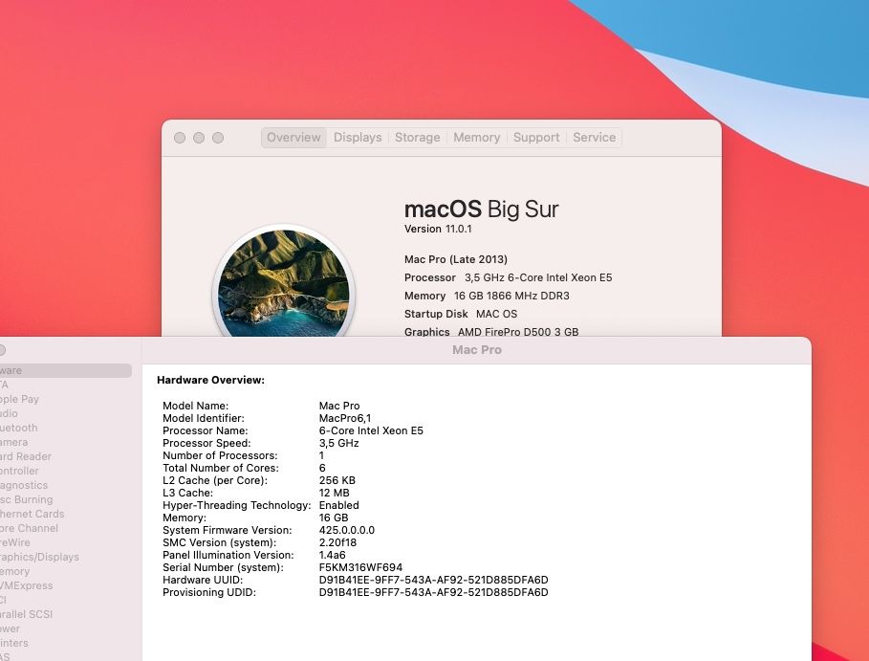Screen dimensions: 869x661
Task: Click the L2 Cache value 256 KB
Action: click(x=337, y=481)
